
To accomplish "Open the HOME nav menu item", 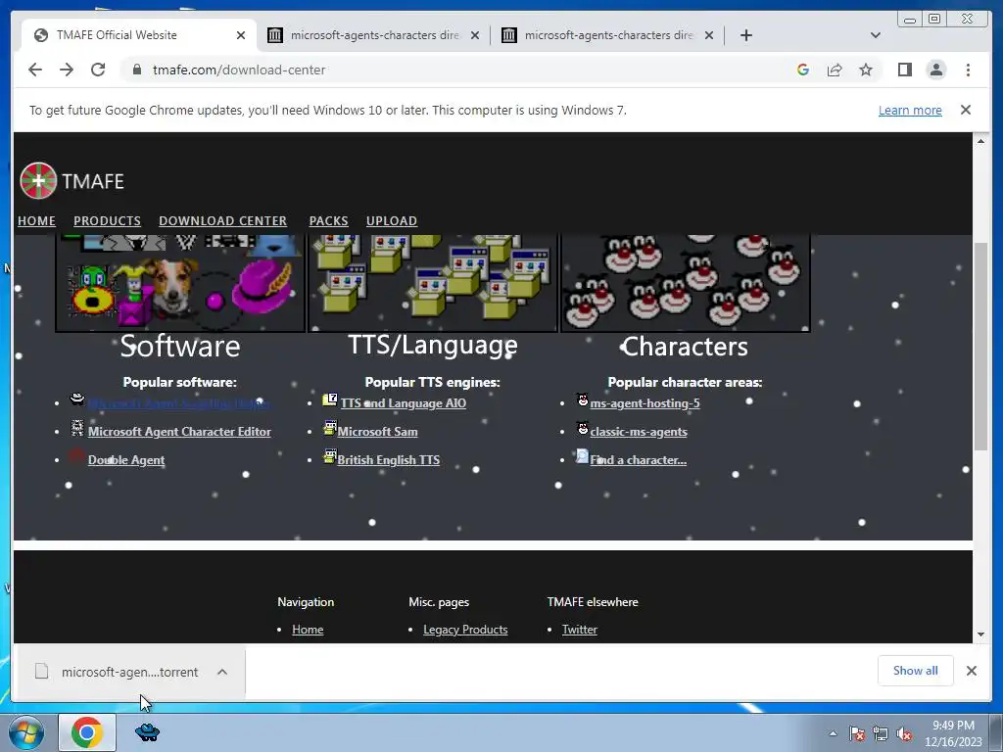I will [36, 220].
